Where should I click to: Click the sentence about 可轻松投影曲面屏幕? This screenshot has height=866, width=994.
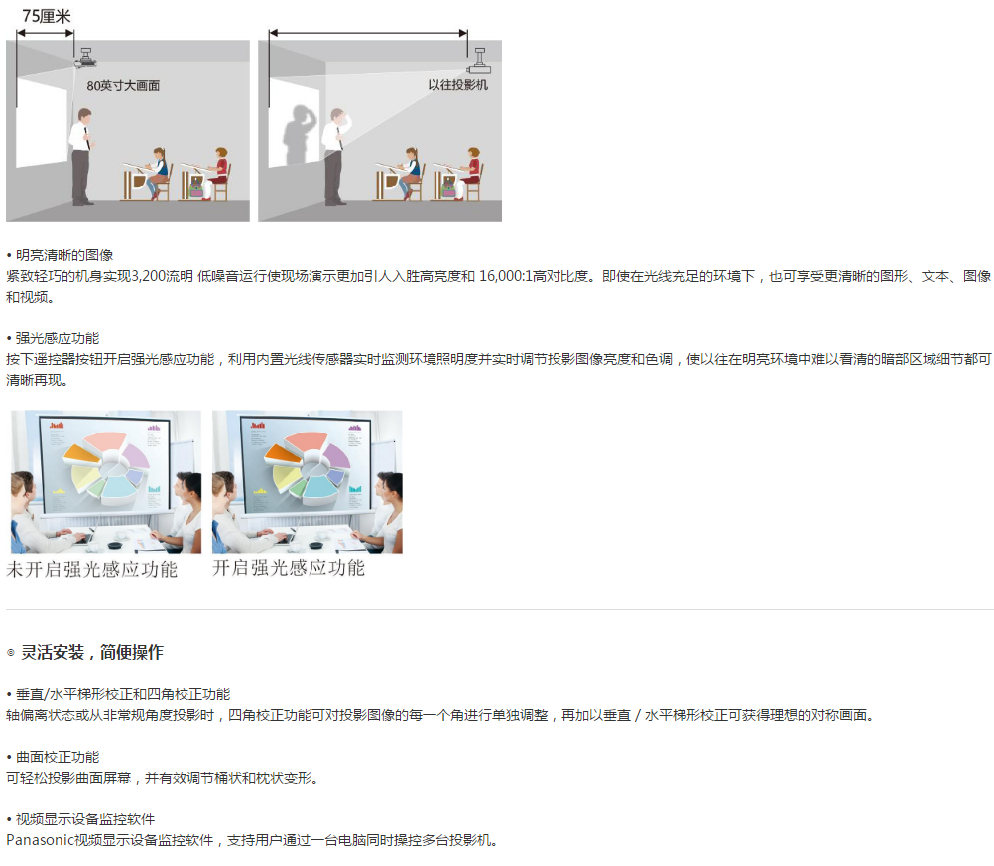(x=163, y=778)
